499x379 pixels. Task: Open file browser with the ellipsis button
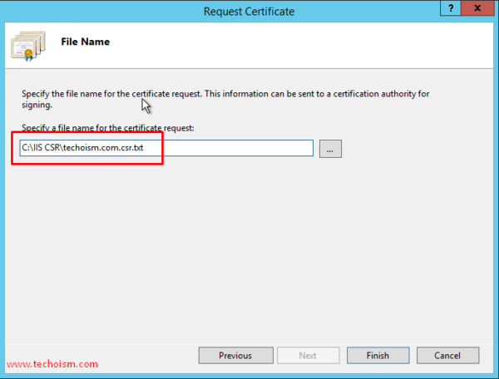(330, 149)
